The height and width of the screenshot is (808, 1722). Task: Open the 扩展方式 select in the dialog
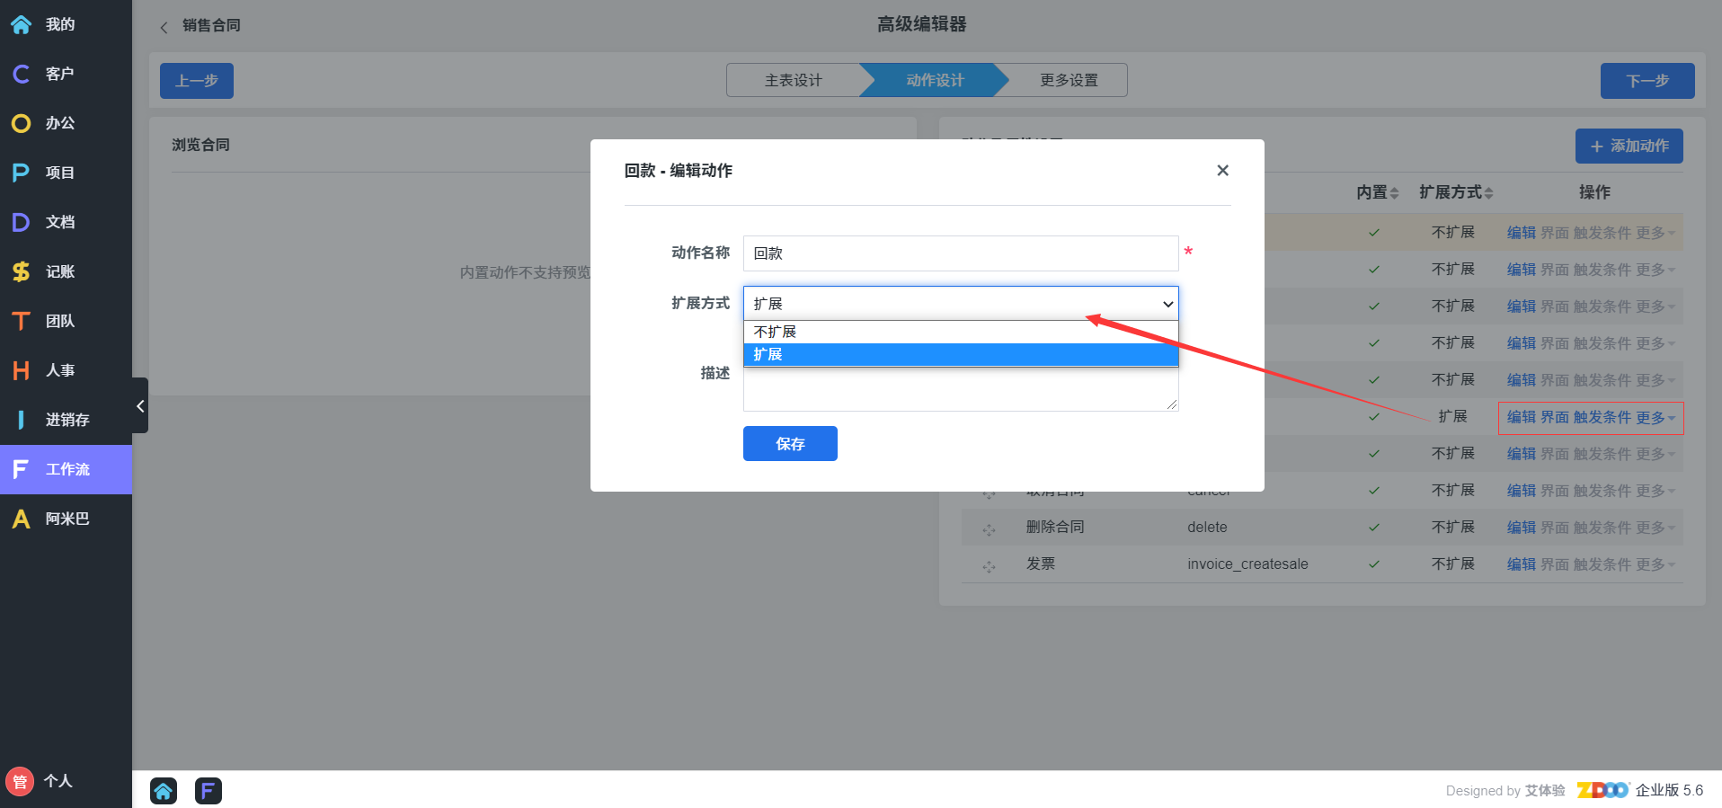point(961,304)
